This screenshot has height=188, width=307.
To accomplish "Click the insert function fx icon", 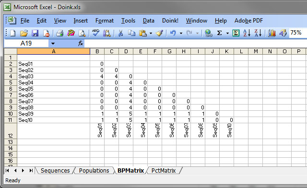I will coord(81,43).
